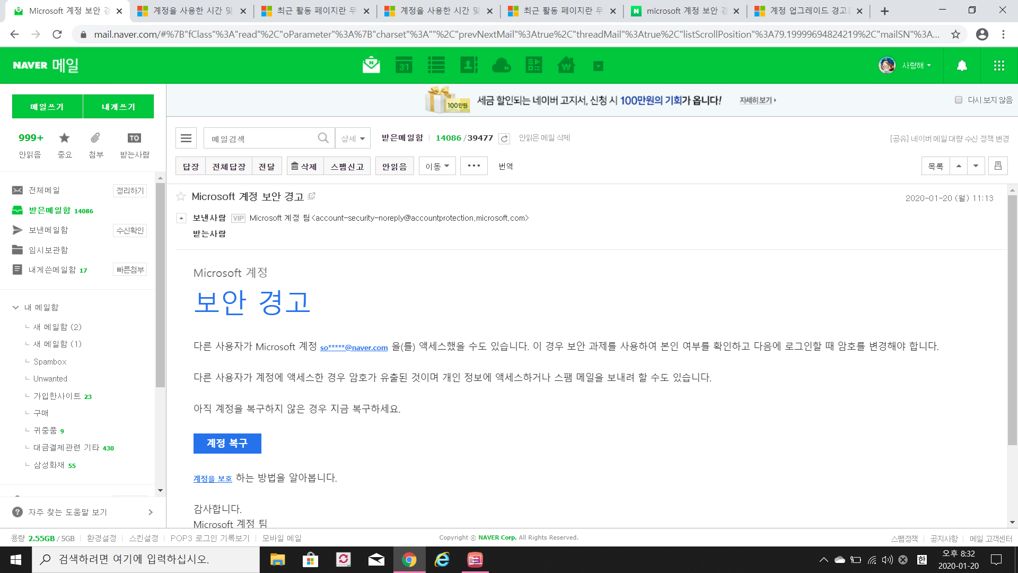1018x573 pixels.
Task: Check the 다시 보지 않음 checkbox
Action: [x=958, y=100]
